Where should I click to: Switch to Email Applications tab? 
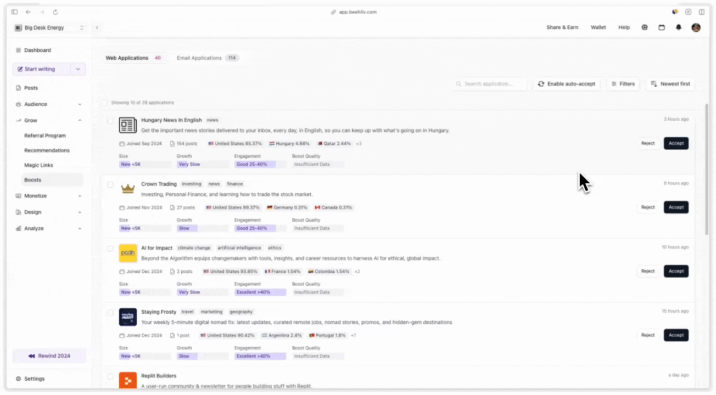tap(207, 58)
